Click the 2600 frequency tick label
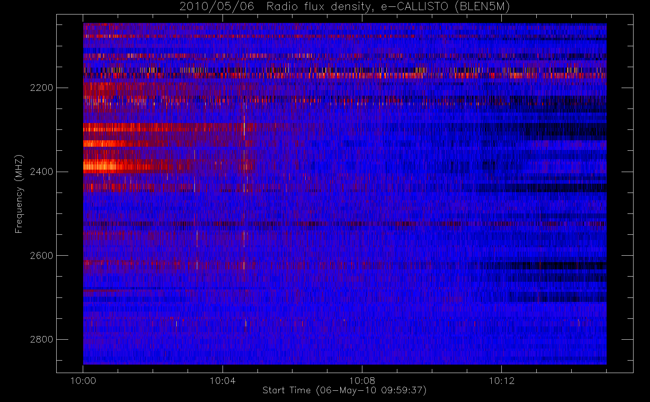The height and width of the screenshot is (402, 650). click(x=41, y=256)
